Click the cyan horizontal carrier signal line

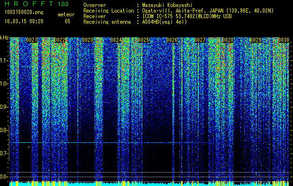[109, 143]
